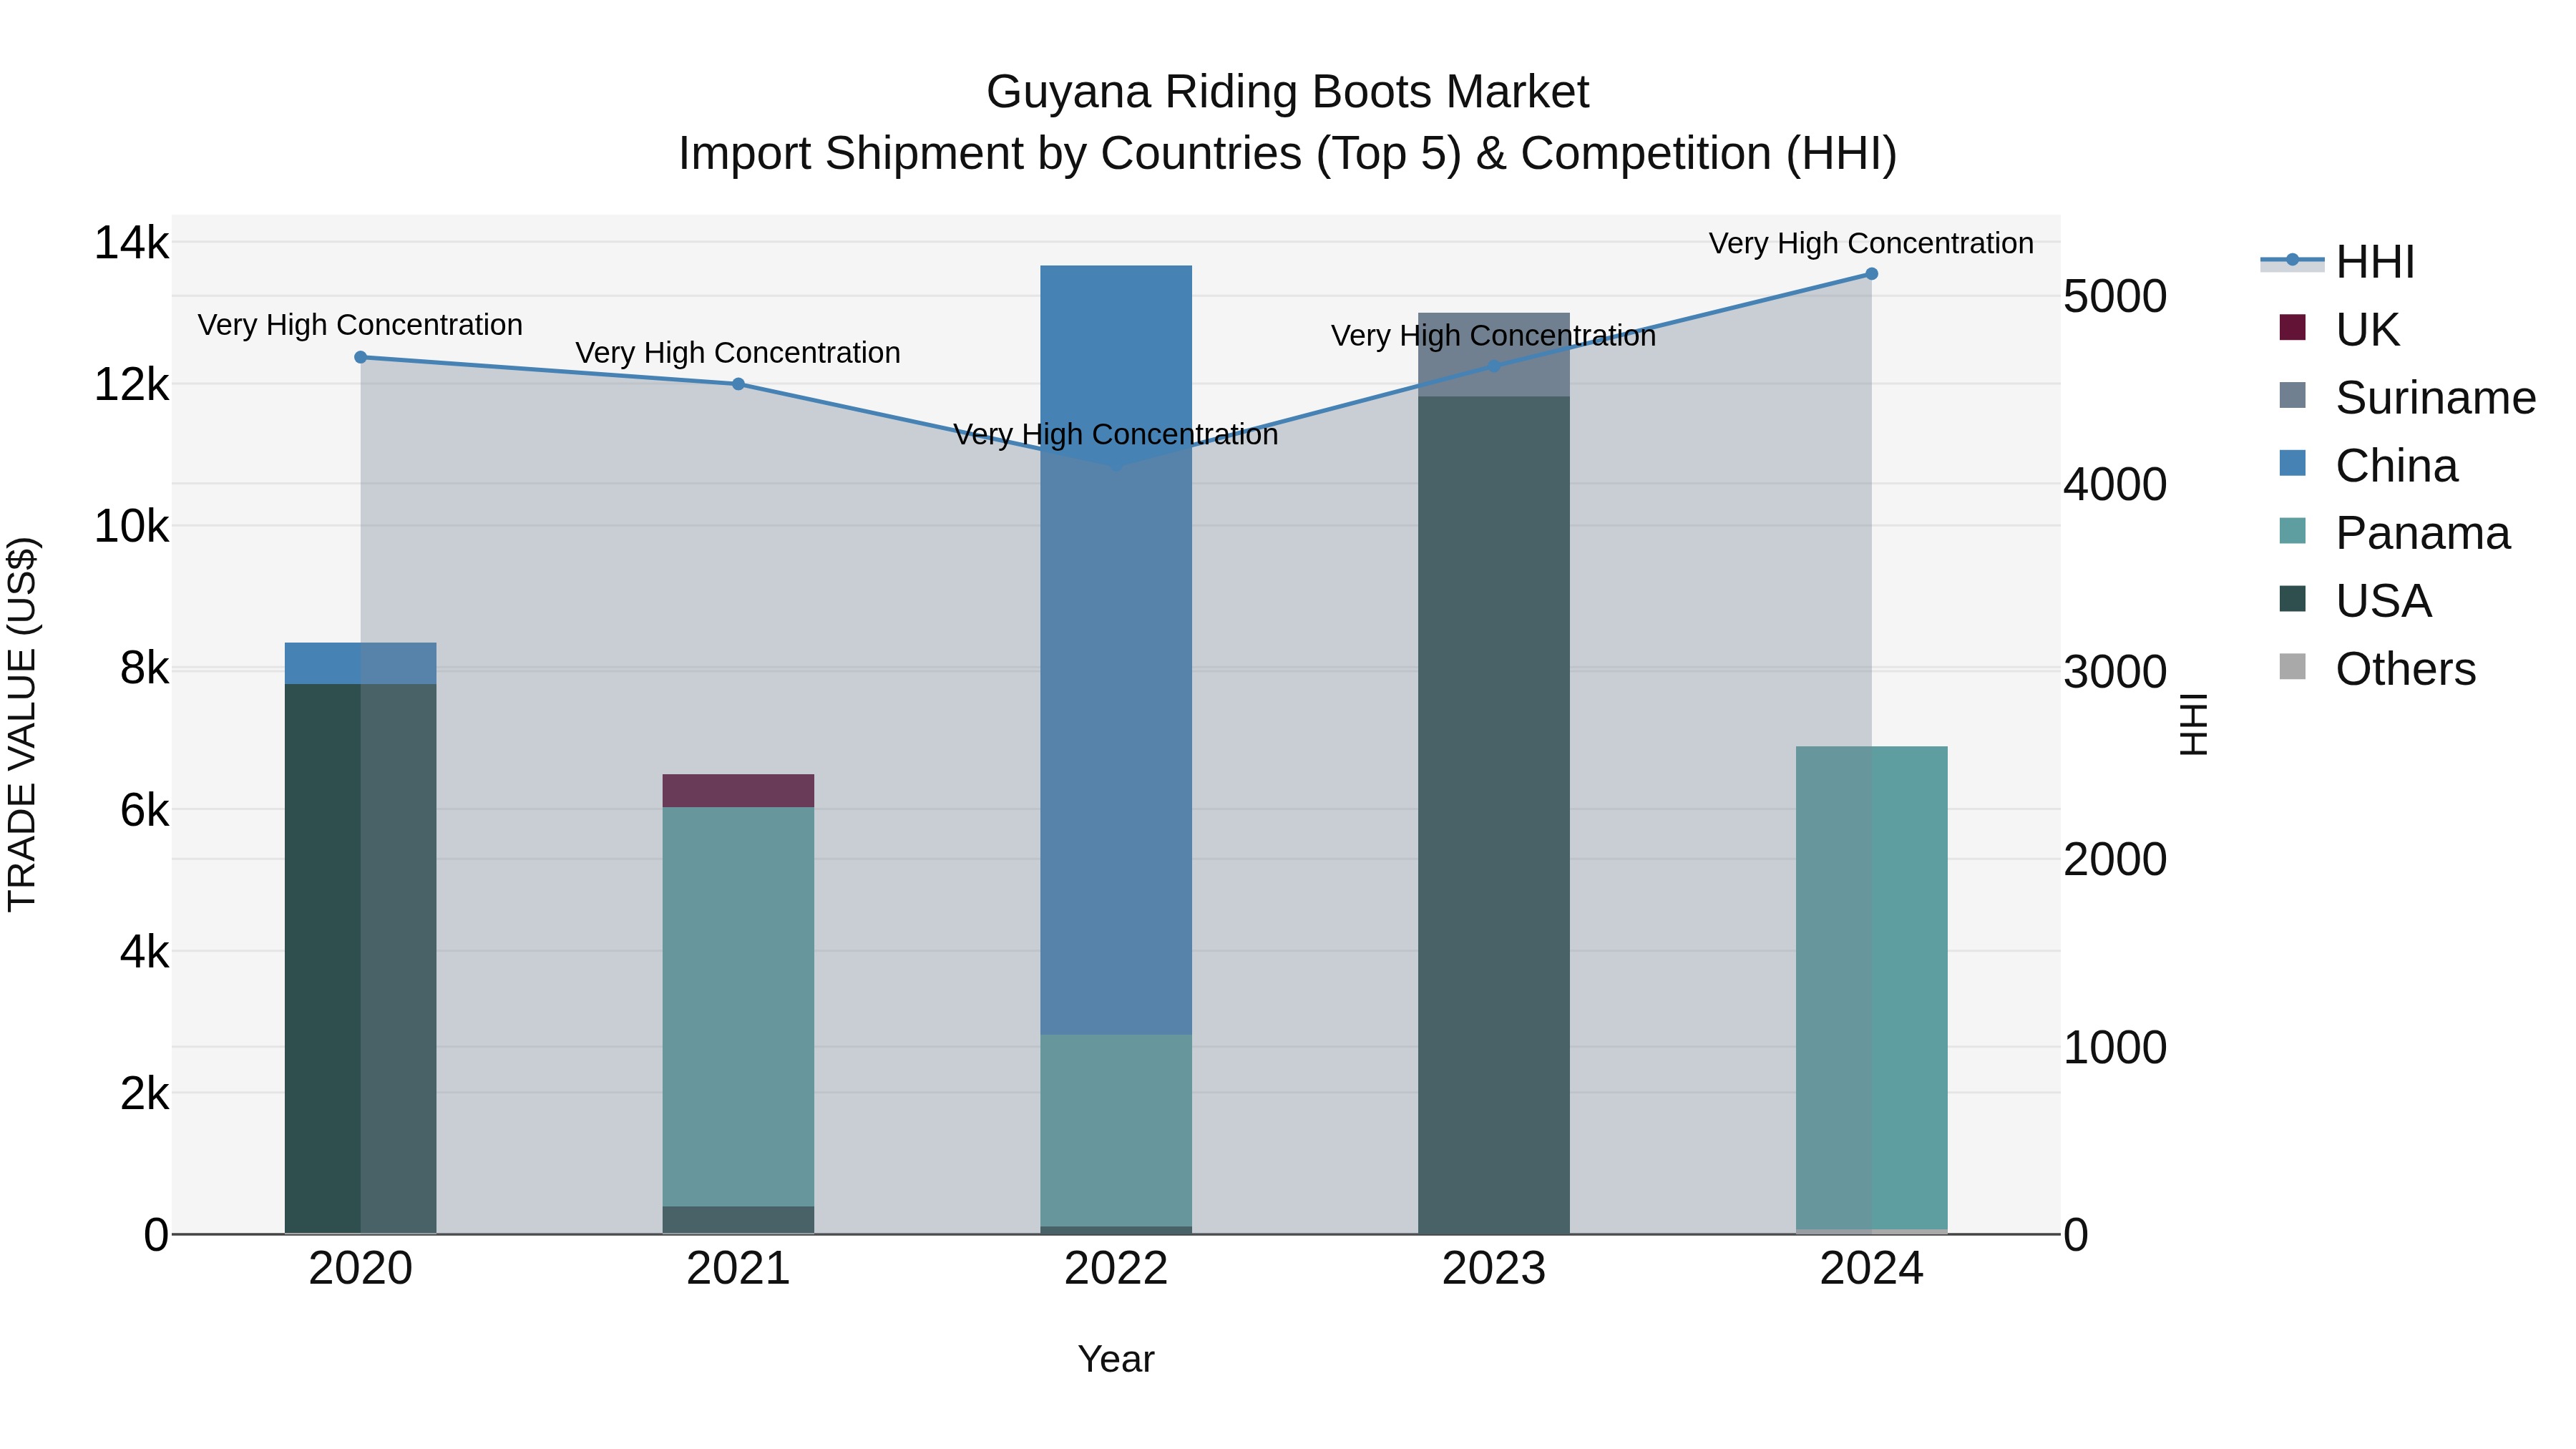The height and width of the screenshot is (1449, 2576).
Task: Click the 2021 UK bar segment
Action: 738,790
